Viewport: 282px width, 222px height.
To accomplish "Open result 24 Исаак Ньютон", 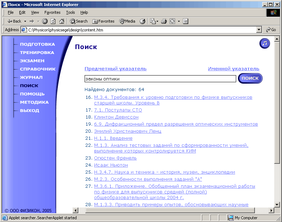I will click(x=111, y=165).
